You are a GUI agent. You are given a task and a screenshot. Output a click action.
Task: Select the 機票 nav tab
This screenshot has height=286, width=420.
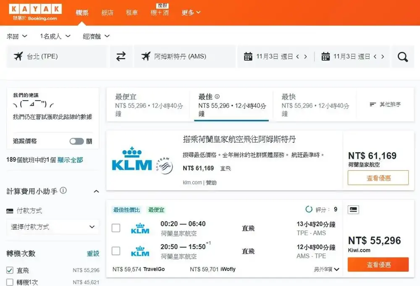82,13
